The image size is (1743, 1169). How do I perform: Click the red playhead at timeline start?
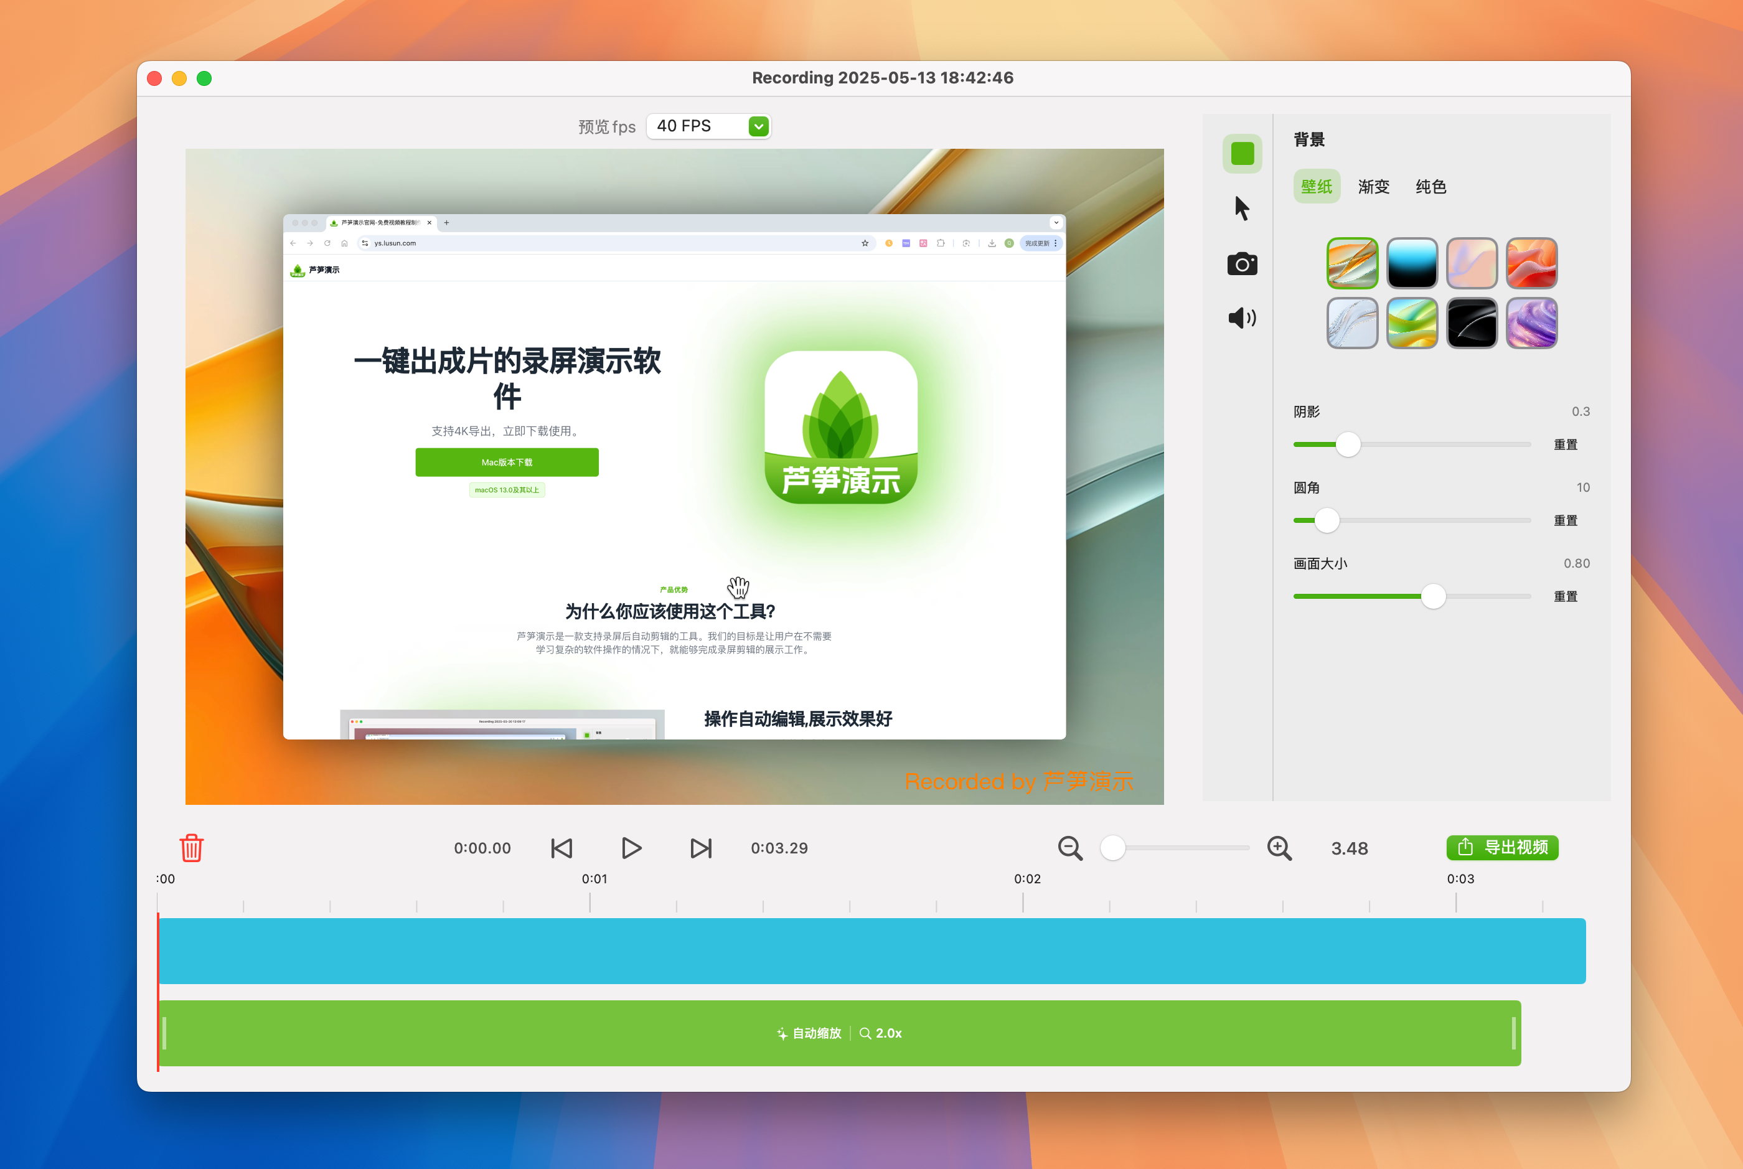(158, 992)
